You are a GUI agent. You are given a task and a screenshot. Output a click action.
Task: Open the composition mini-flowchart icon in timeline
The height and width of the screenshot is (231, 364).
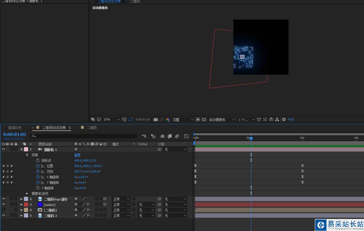click(x=144, y=136)
